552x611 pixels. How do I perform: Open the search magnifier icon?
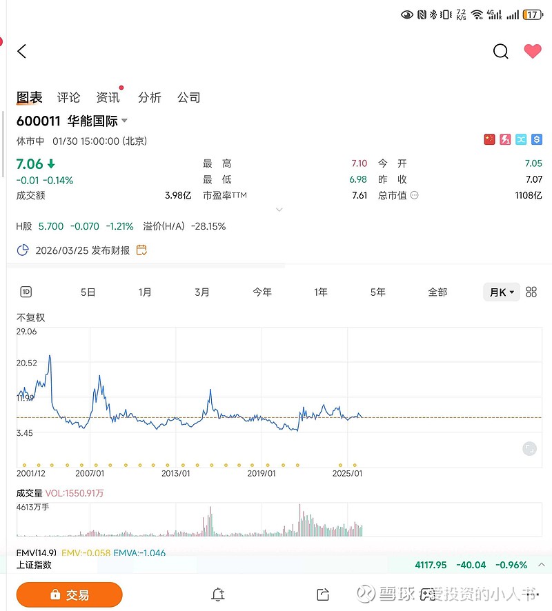tap(500, 51)
